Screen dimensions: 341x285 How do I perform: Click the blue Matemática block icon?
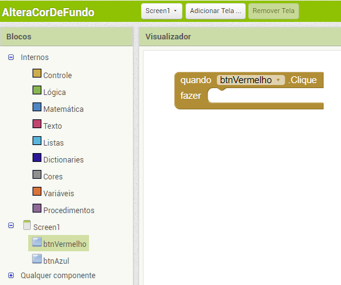[x=37, y=107]
